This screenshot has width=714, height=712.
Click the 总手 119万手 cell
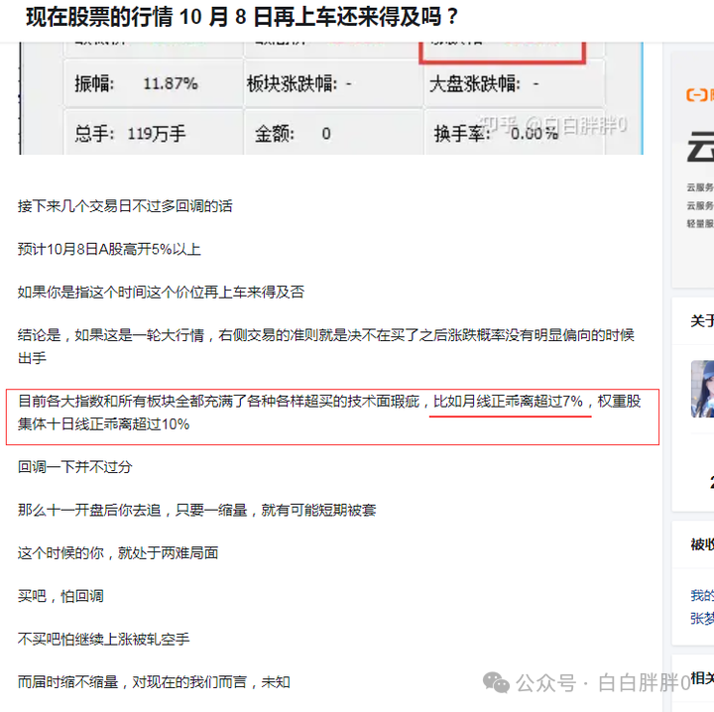point(154,133)
